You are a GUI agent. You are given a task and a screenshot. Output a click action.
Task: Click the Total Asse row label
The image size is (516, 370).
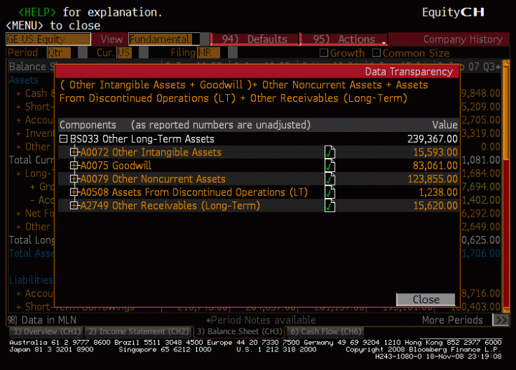click(32, 253)
